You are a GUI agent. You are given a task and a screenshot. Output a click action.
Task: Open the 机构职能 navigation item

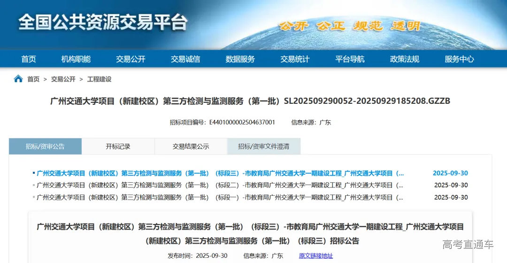(76, 59)
